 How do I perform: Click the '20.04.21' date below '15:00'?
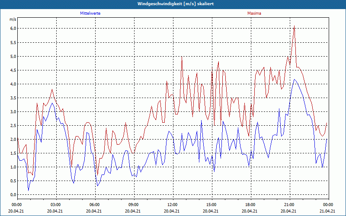coord(211,211)
